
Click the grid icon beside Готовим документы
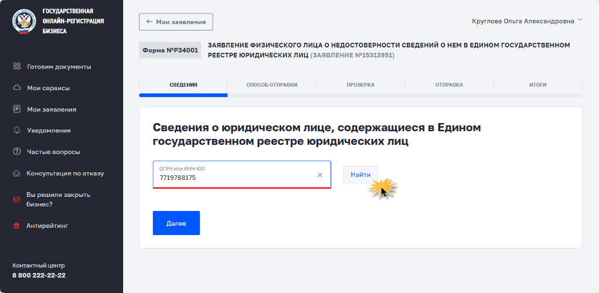point(16,66)
